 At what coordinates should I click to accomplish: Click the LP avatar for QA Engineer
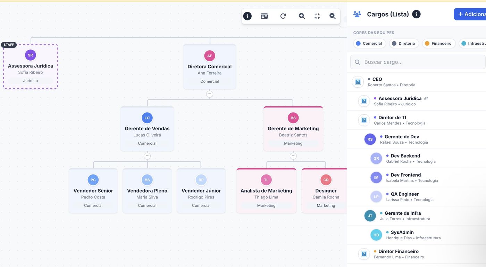pyautogui.click(x=376, y=197)
